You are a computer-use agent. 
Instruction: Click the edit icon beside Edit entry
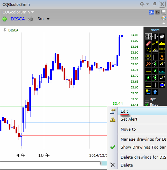pyautogui.click(x=113, y=111)
